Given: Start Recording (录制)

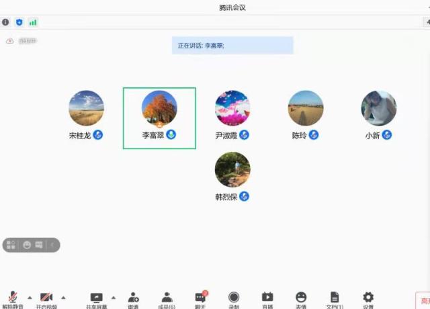Looking at the screenshot, I should pyautogui.click(x=234, y=298).
